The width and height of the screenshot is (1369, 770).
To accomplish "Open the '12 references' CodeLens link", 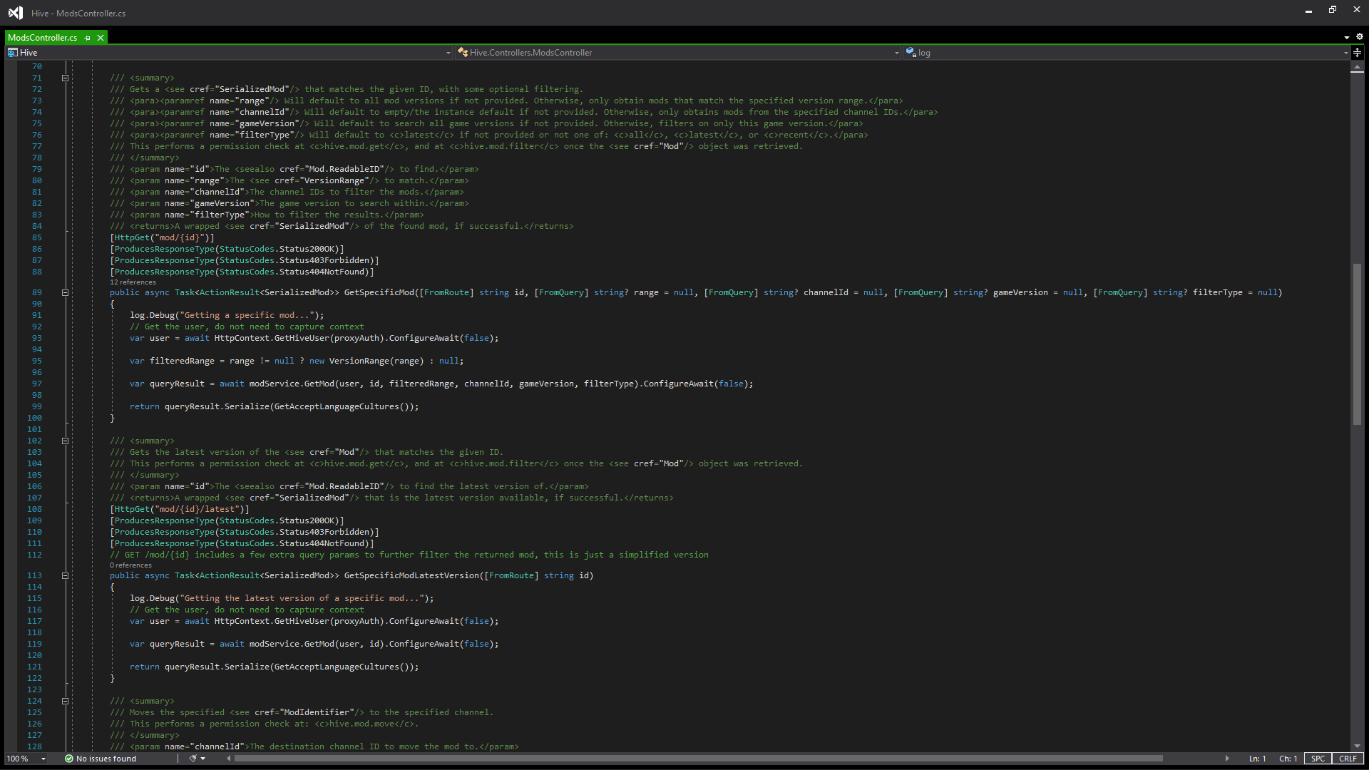I will (x=133, y=282).
